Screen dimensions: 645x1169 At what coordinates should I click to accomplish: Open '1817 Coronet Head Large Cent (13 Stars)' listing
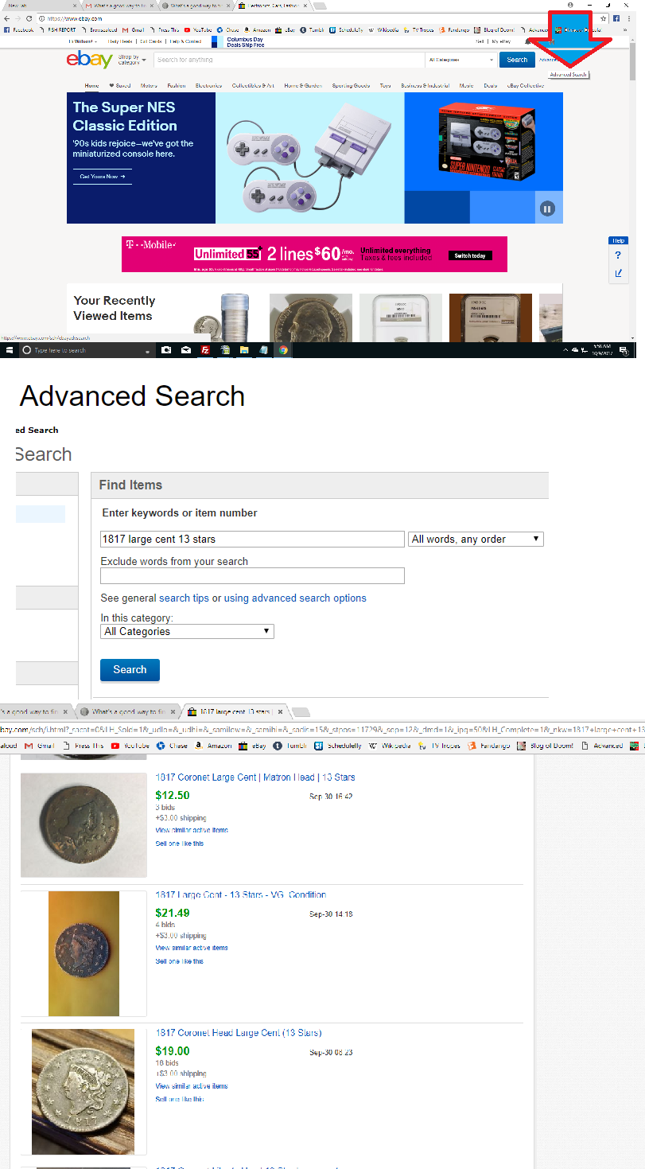[x=239, y=1033]
